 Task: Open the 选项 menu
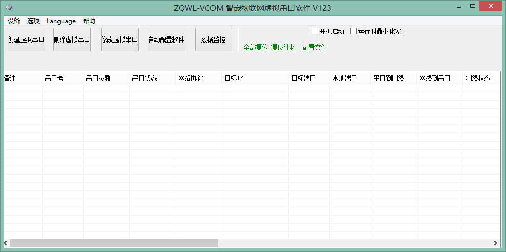pyautogui.click(x=33, y=21)
